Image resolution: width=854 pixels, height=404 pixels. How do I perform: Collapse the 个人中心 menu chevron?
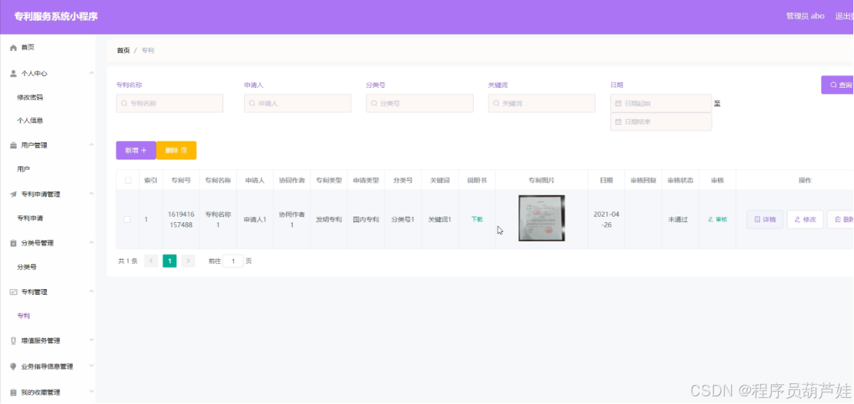(91, 73)
